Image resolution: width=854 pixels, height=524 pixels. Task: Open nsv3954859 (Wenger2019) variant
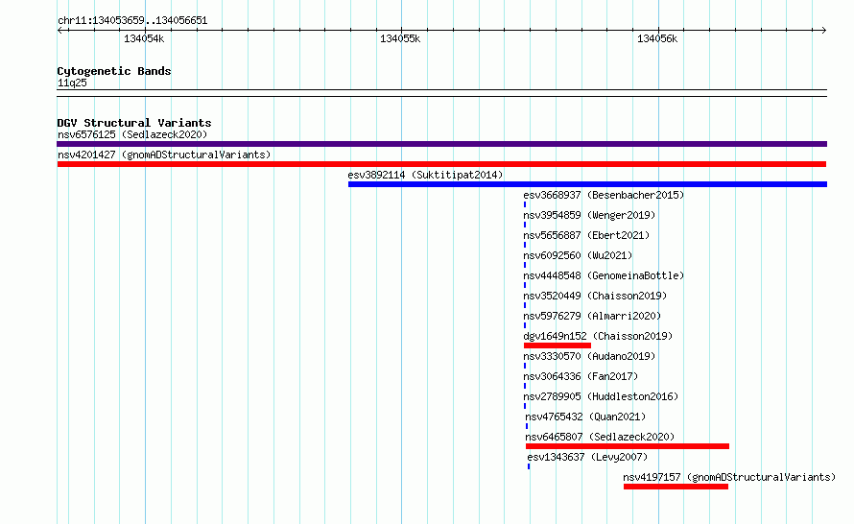589,215
